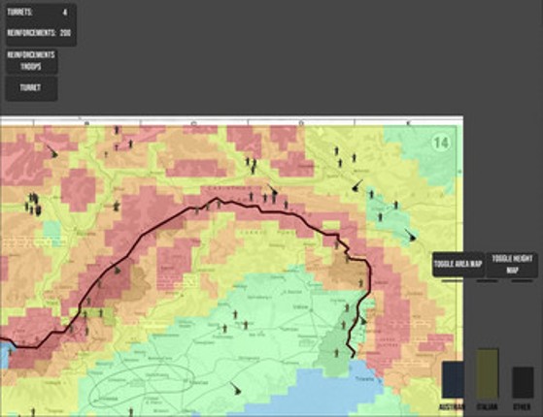The image size is (543, 417).
Task: Click the Trieste city label on map
Action: pyautogui.click(x=364, y=379)
